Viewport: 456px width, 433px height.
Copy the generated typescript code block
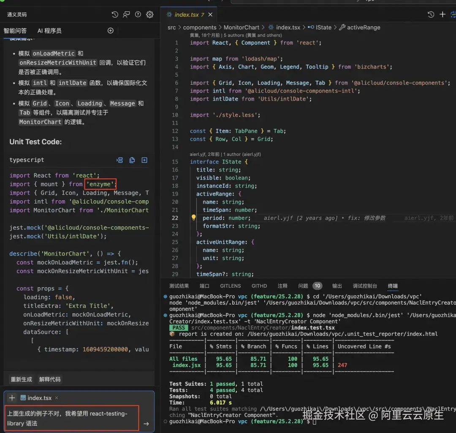click(x=132, y=160)
